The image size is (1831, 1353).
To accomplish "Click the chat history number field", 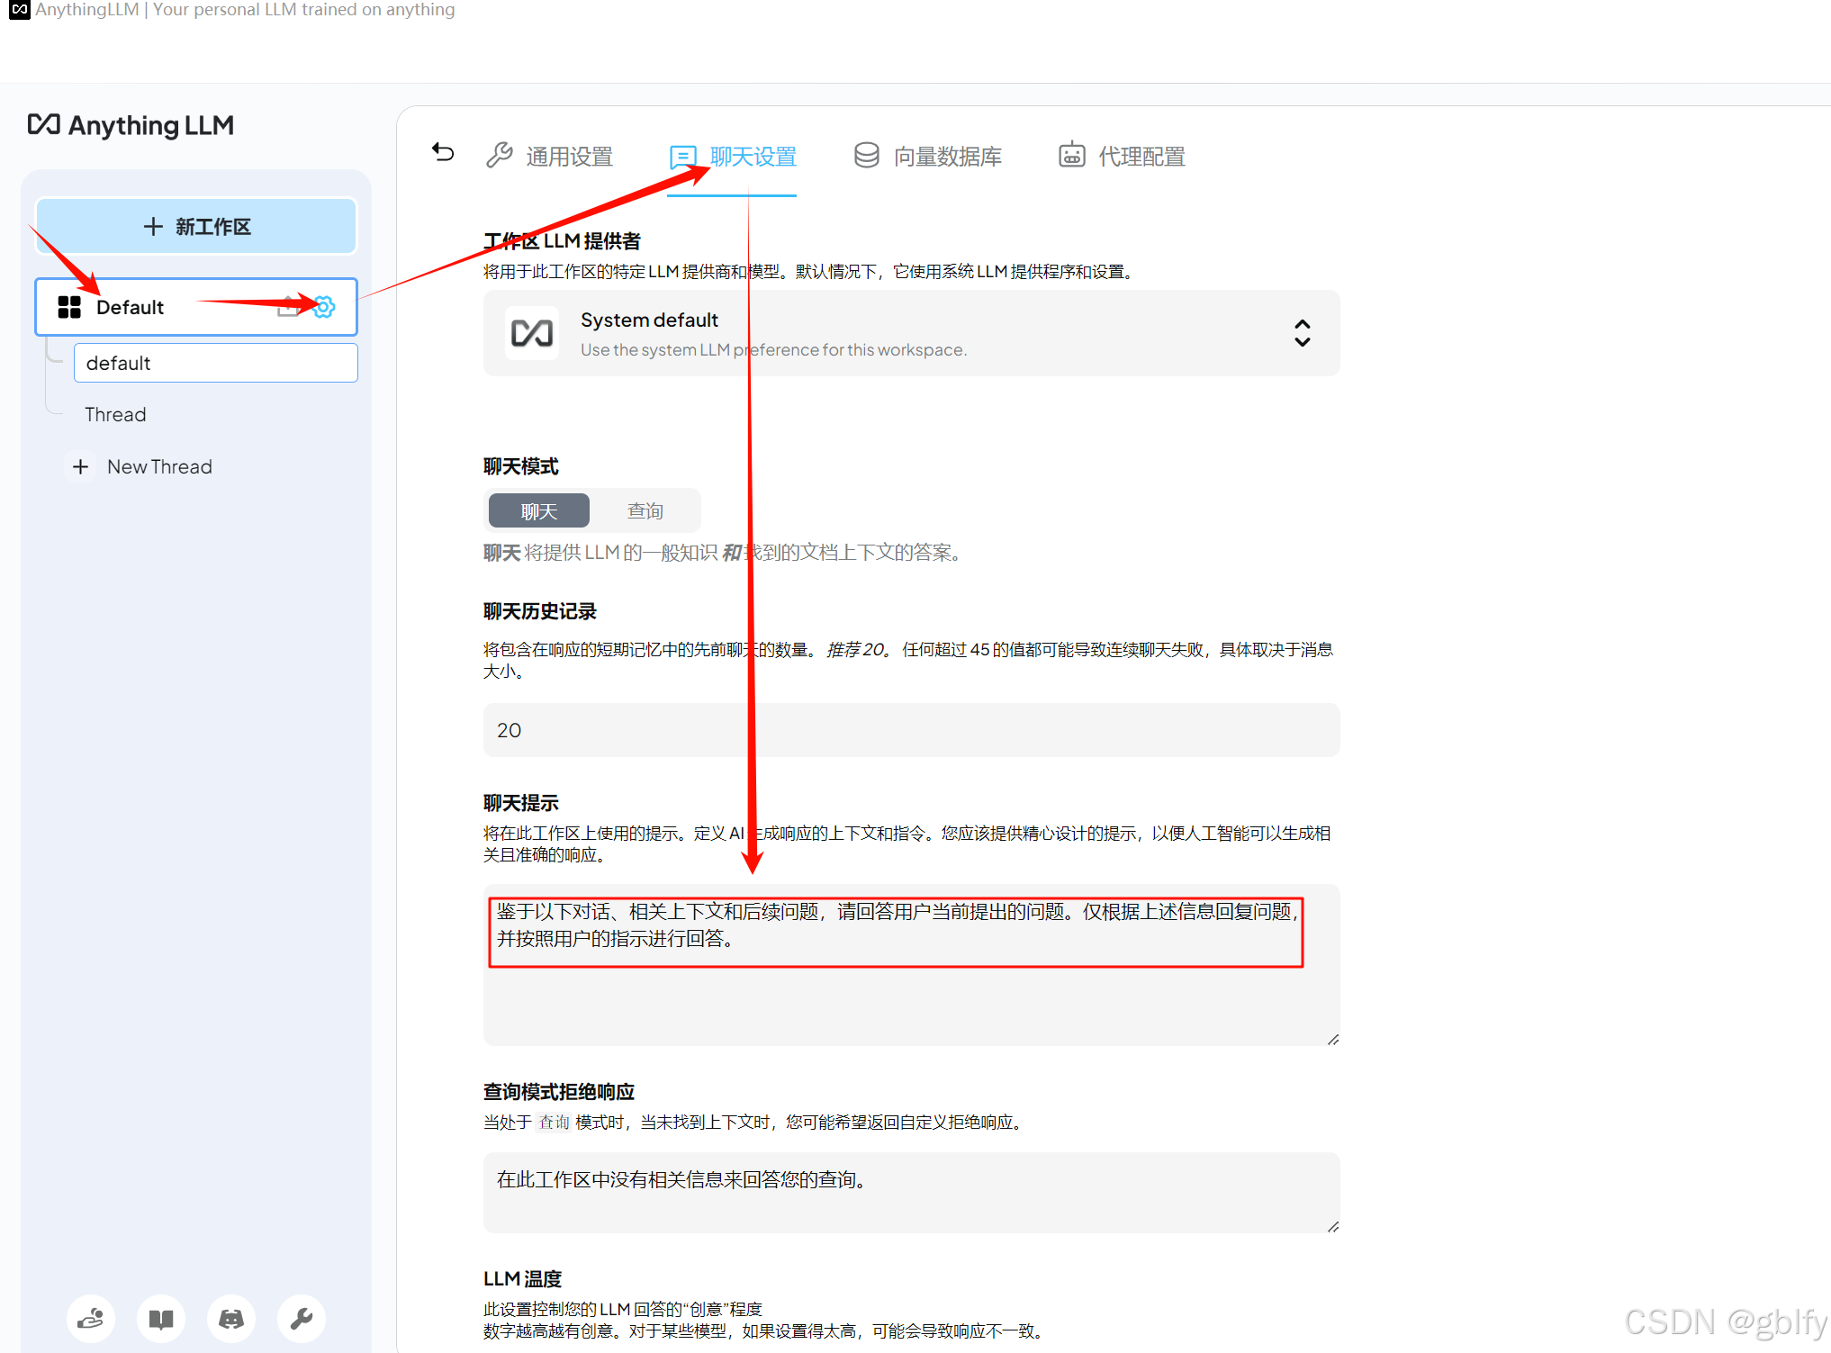I will (910, 730).
